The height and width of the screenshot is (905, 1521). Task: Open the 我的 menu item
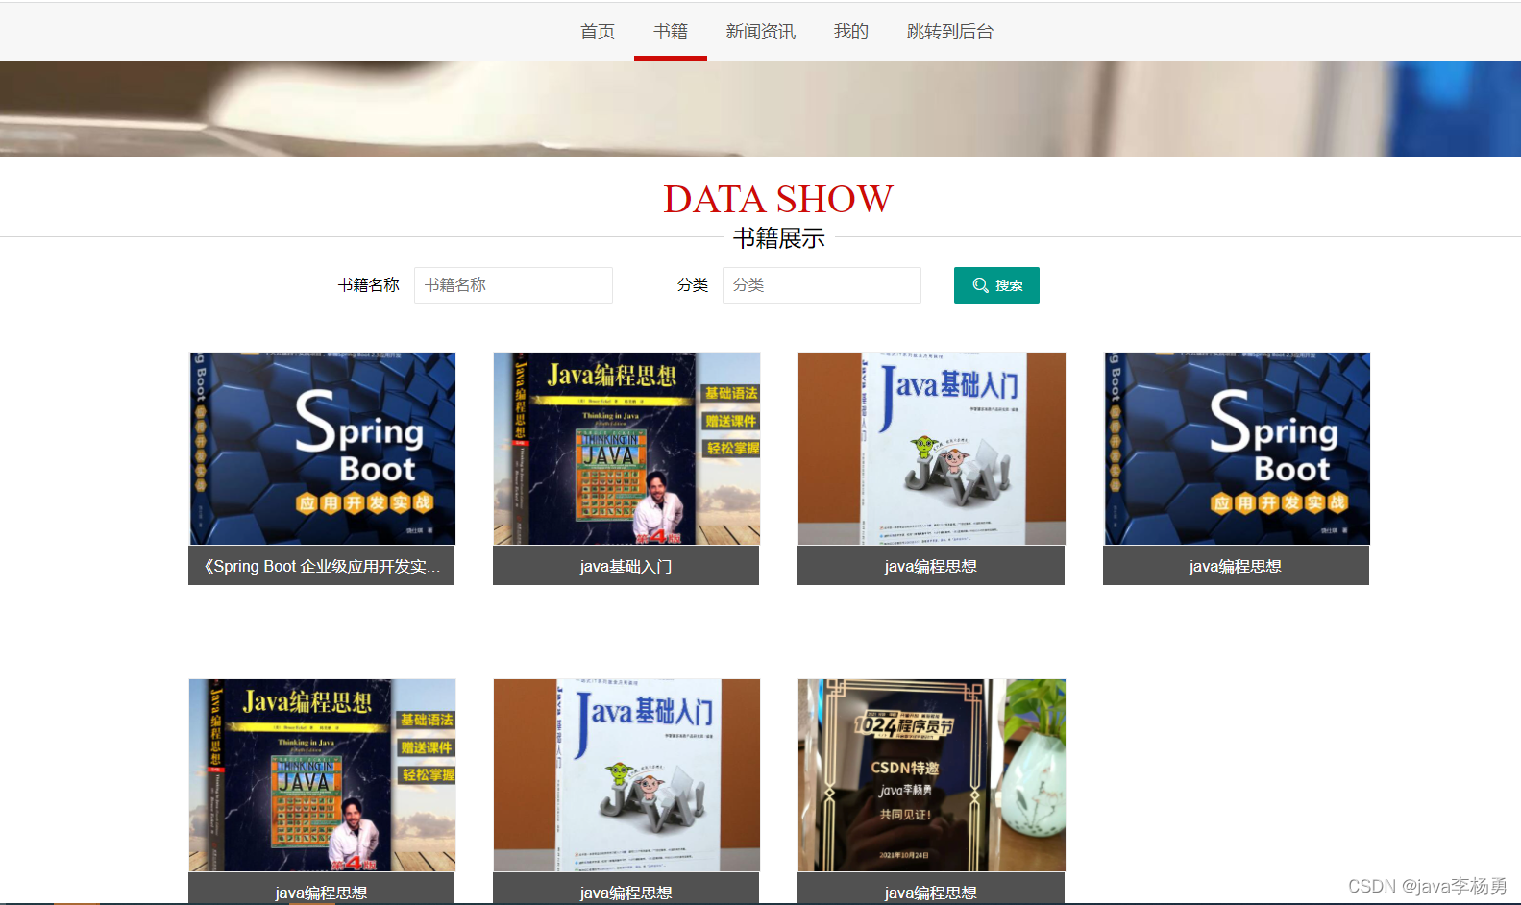[850, 32]
